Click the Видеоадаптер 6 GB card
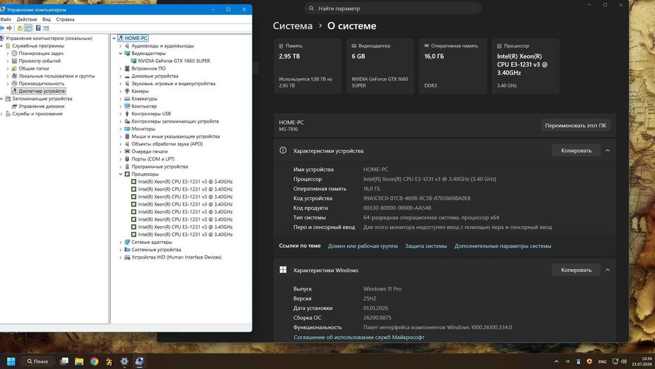This screenshot has width=655, height=369. [380, 66]
